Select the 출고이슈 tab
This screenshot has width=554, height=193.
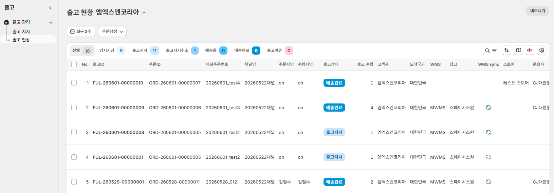pos(280,51)
